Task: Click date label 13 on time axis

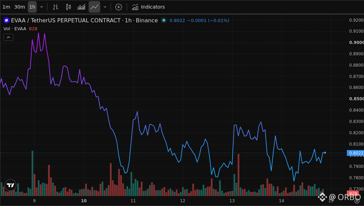Action: coord(232,201)
